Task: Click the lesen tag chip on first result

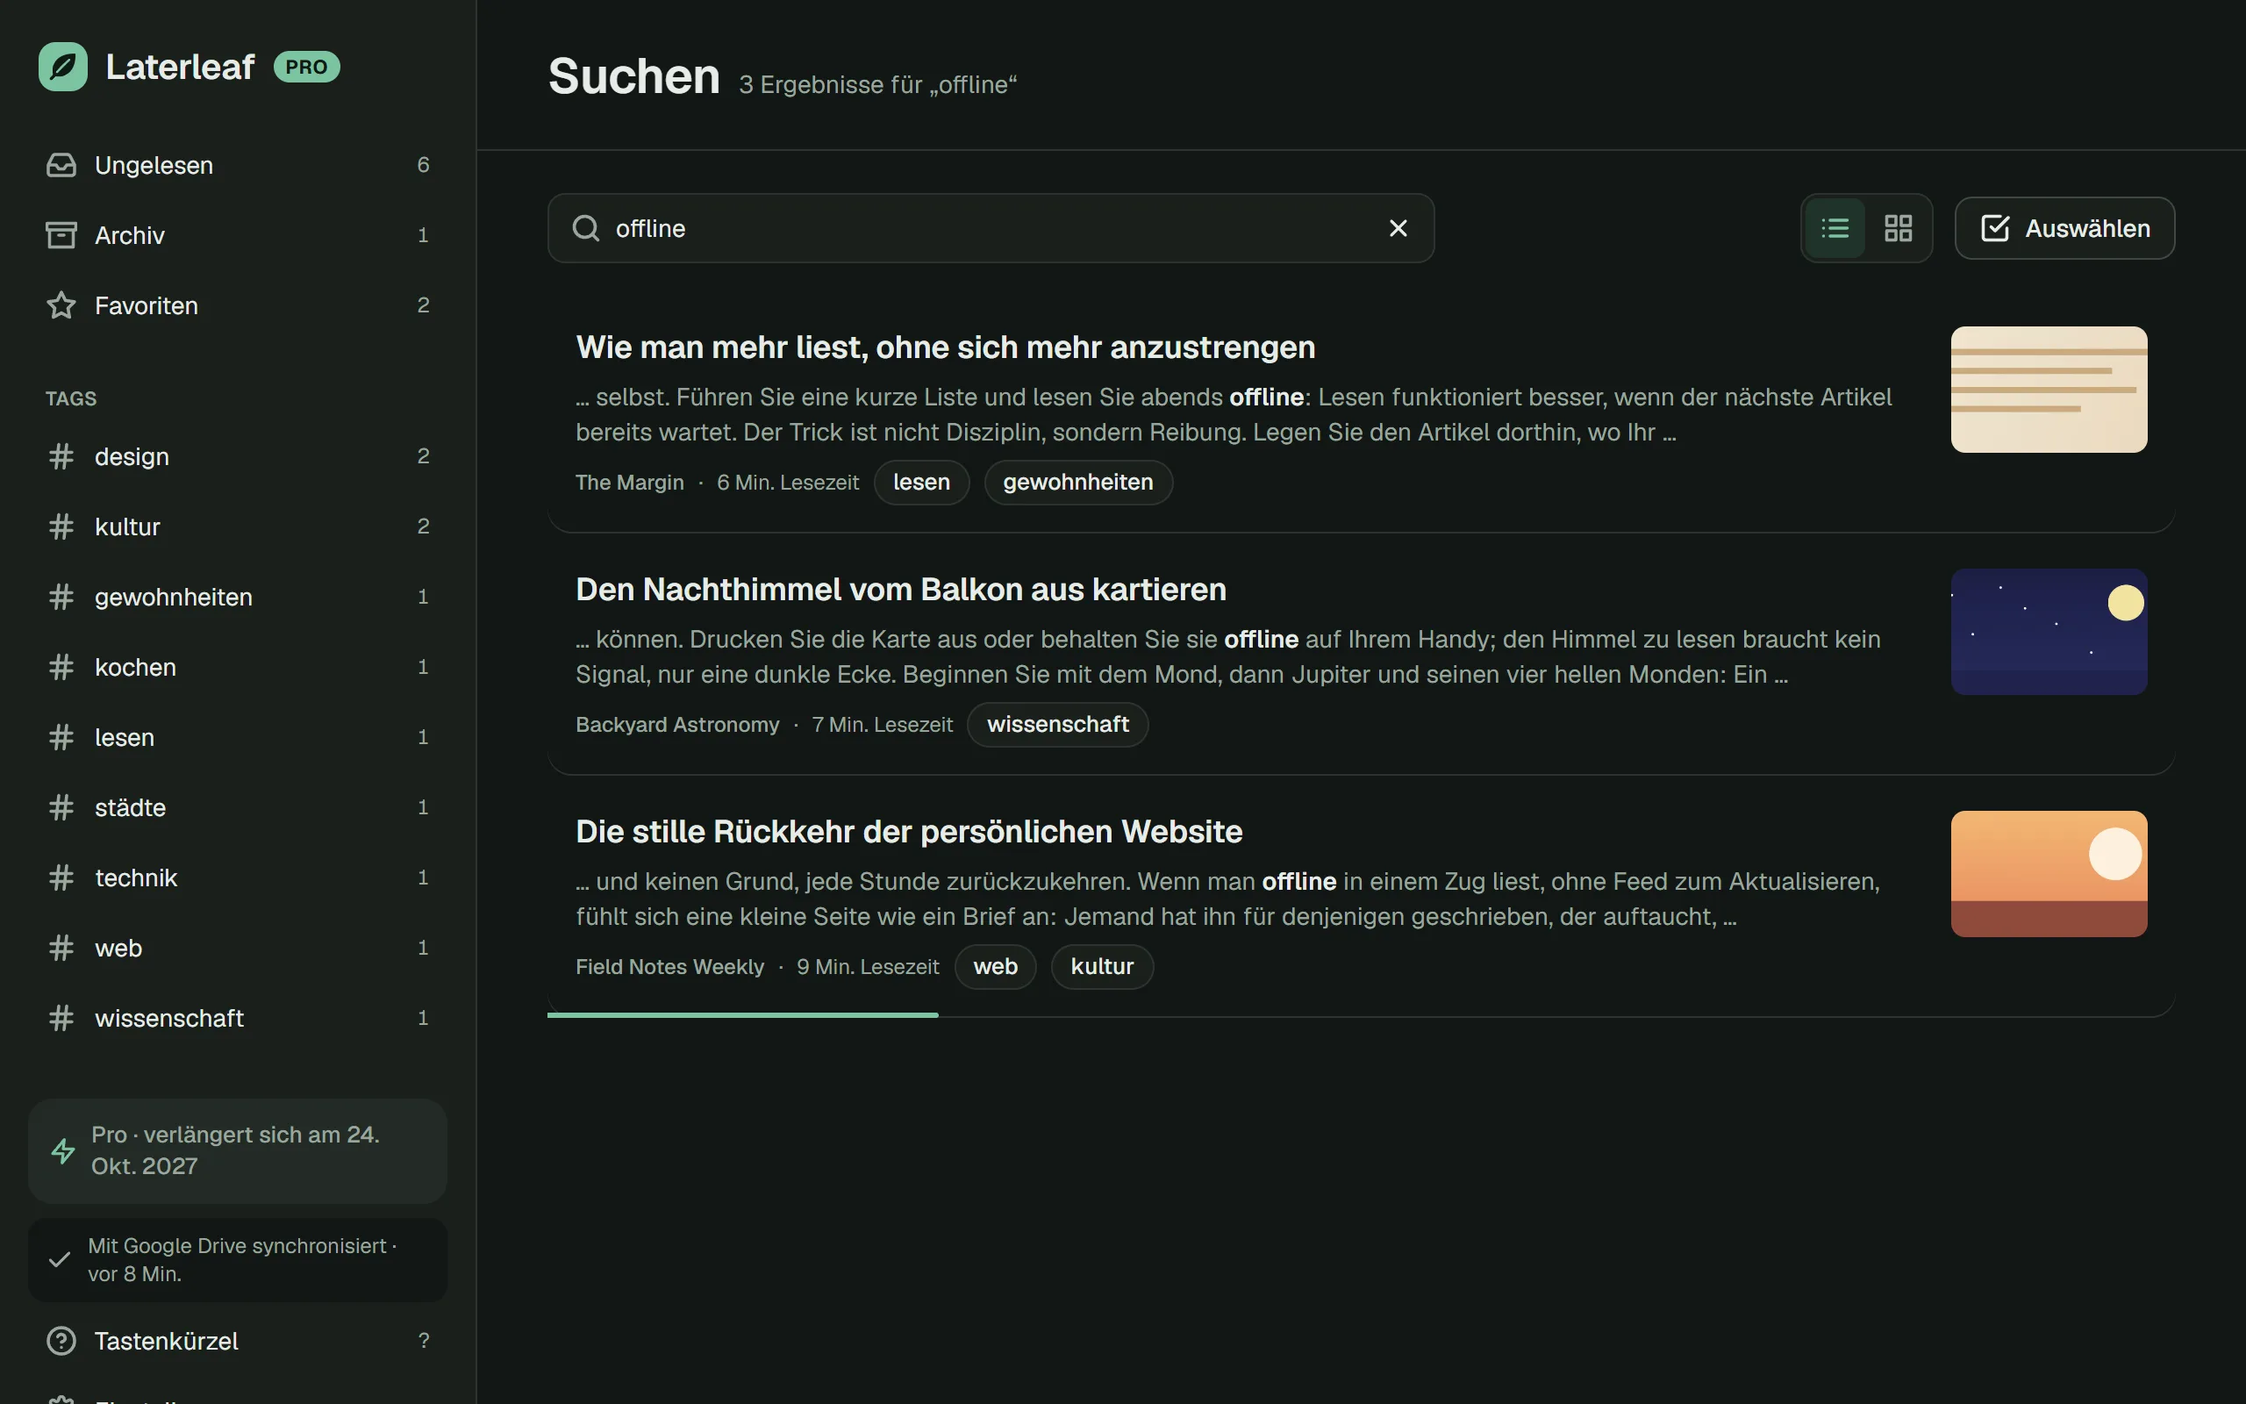Action: coord(921,482)
